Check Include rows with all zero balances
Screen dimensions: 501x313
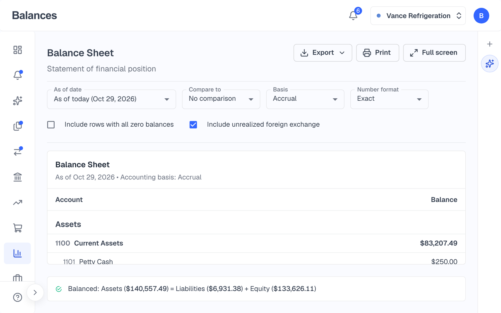click(x=51, y=125)
